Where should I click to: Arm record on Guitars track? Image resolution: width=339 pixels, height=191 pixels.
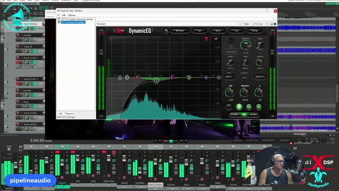[x=18, y=35]
